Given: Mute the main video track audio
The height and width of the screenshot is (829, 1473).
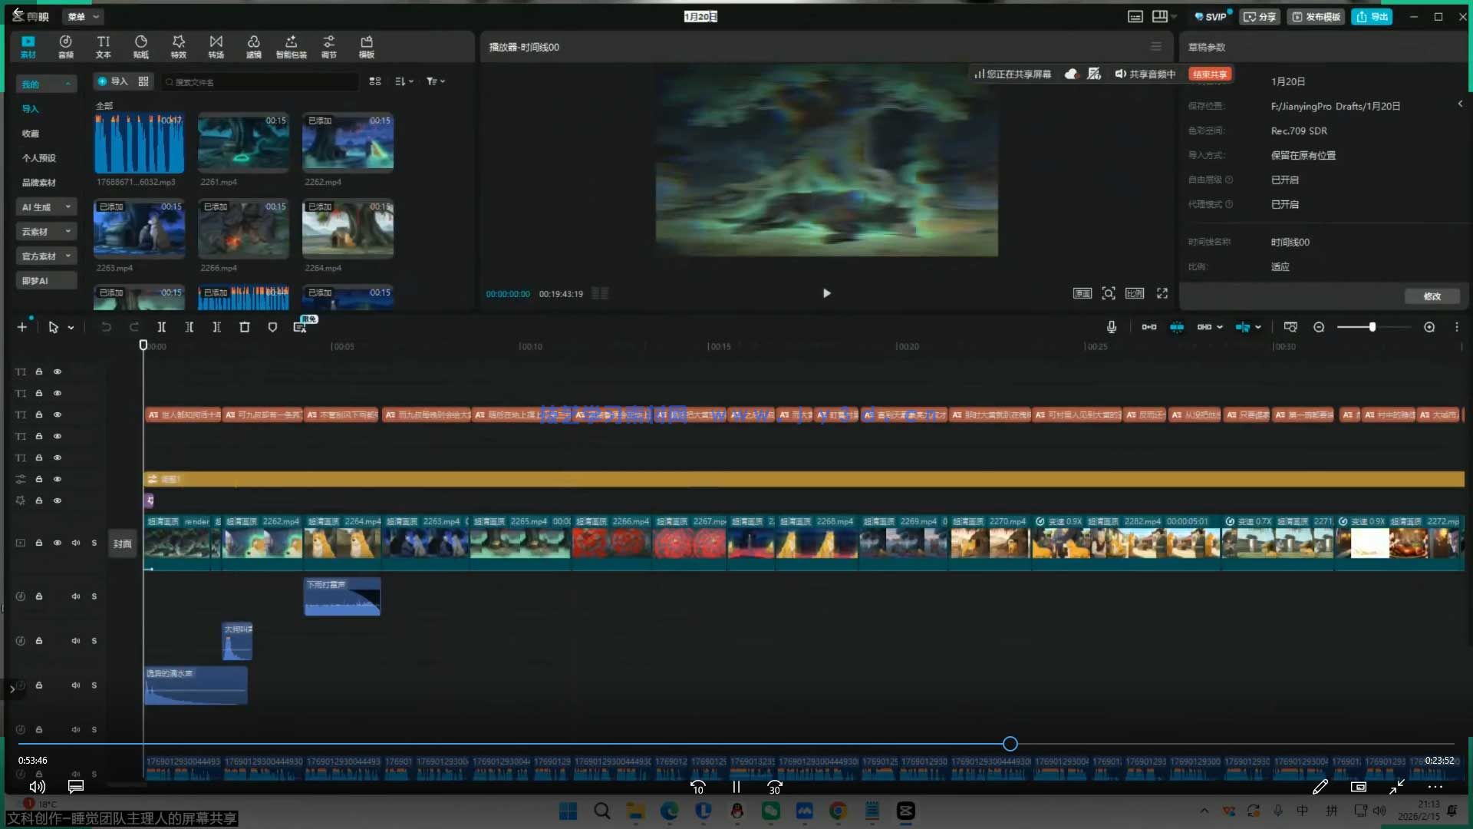Looking at the screenshot, I should (x=76, y=543).
